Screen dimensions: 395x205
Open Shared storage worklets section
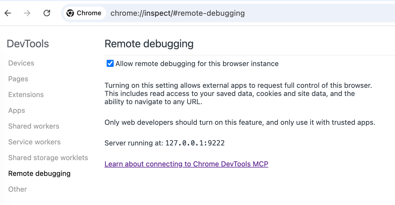(48, 158)
